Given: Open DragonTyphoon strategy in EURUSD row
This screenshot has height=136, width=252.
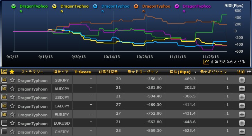Looking at the screenshot, I should tap(33, 124).
